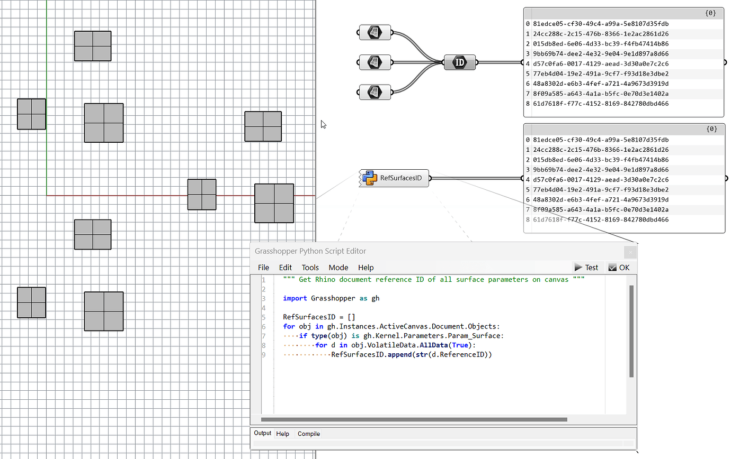Apply the script by clicking OK

[x=619, y=267]
